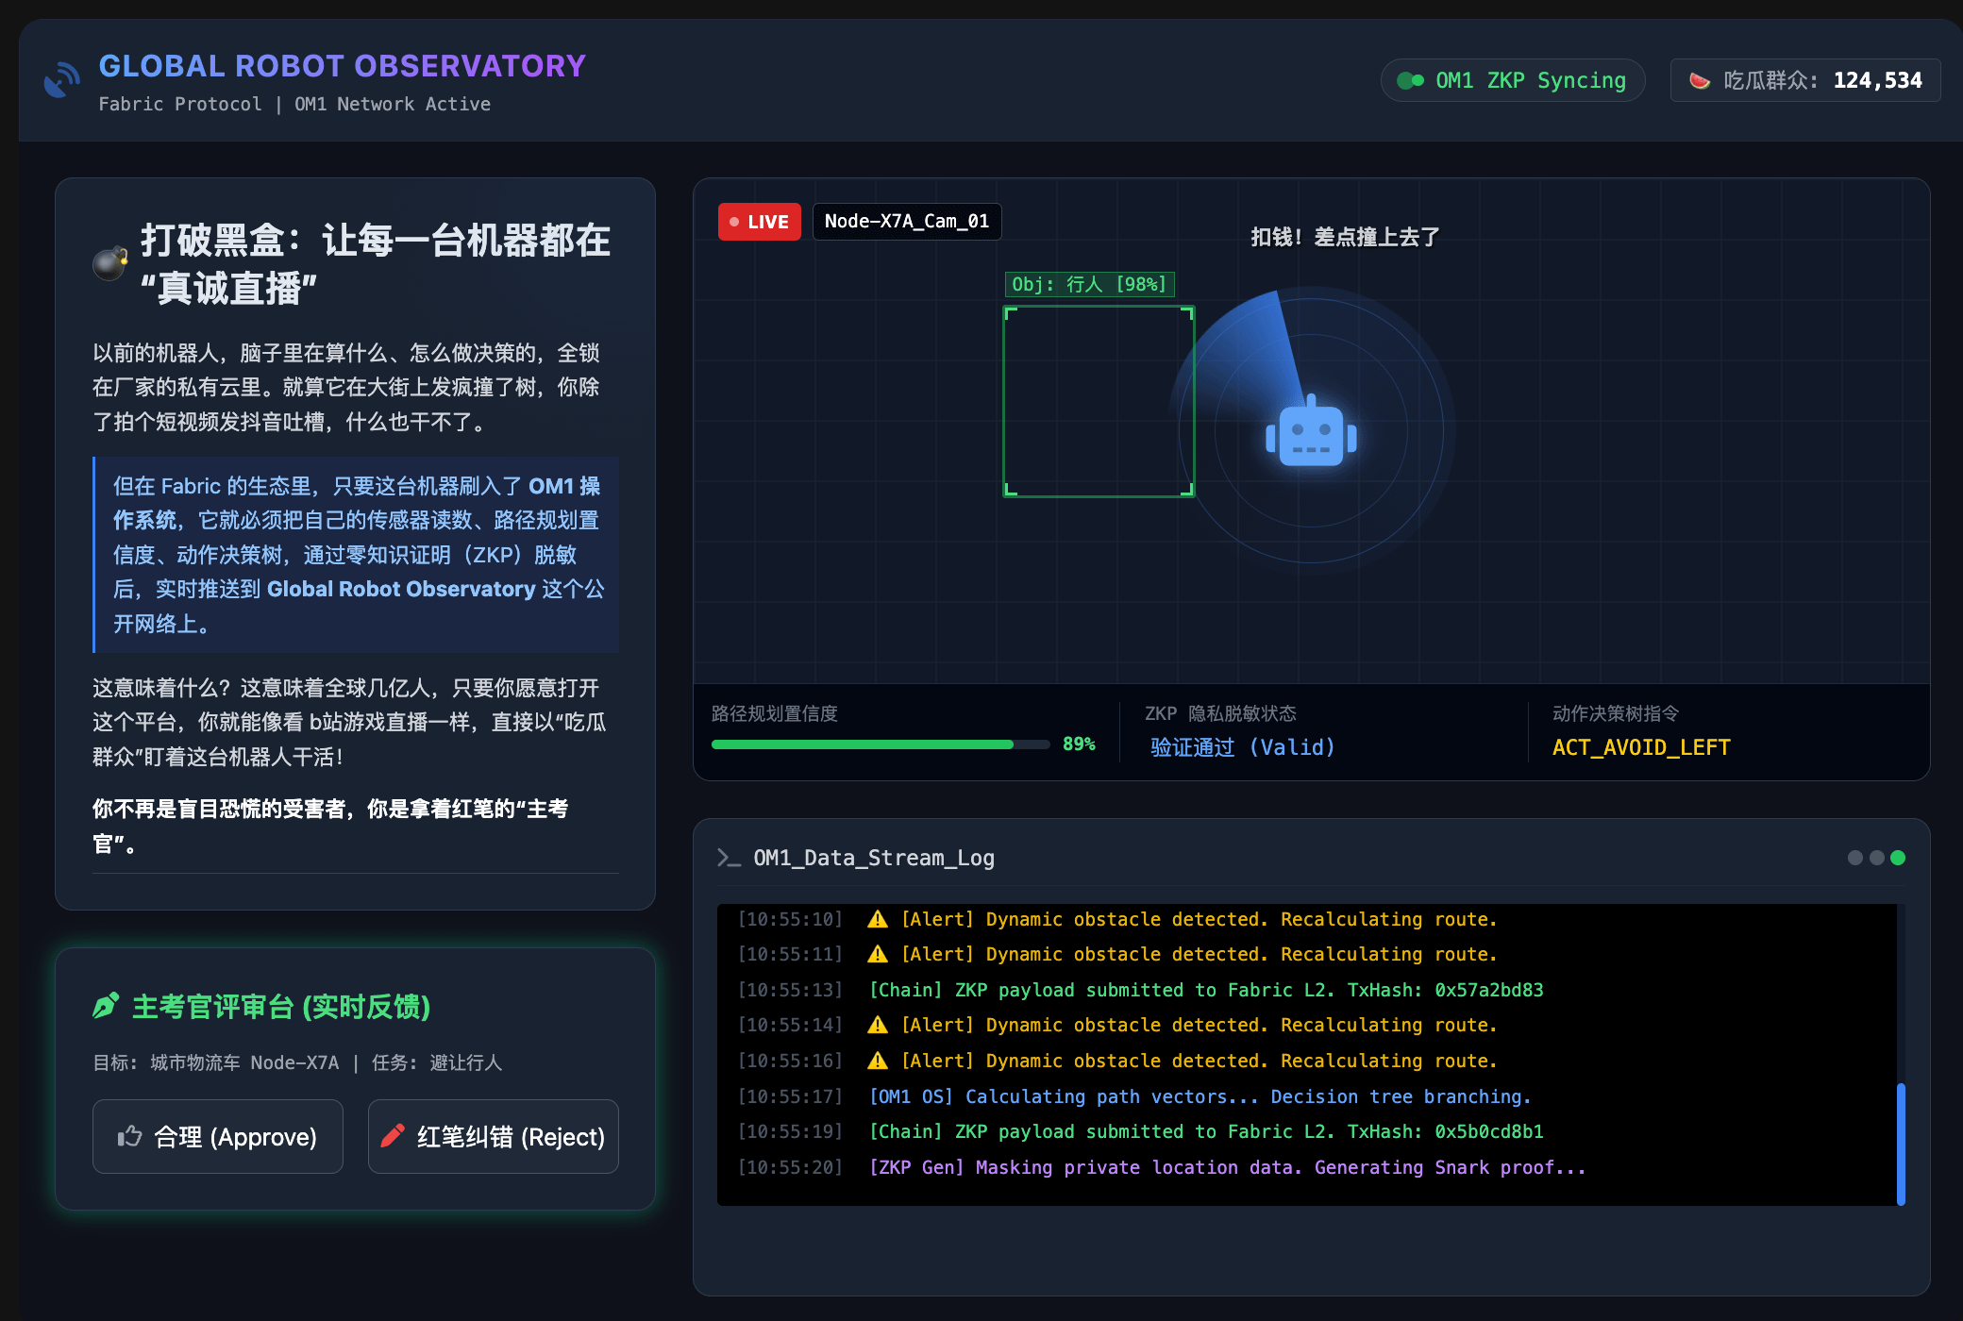Click the robot icon in the radar view

pos(1311,435)
